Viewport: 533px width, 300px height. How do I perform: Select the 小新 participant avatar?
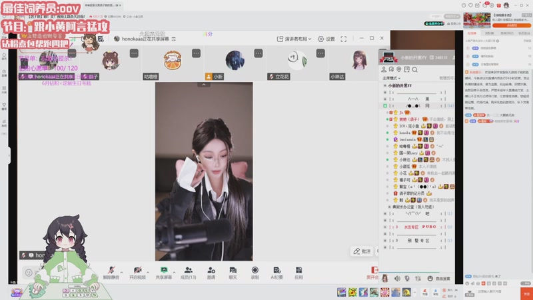[235, 60]
